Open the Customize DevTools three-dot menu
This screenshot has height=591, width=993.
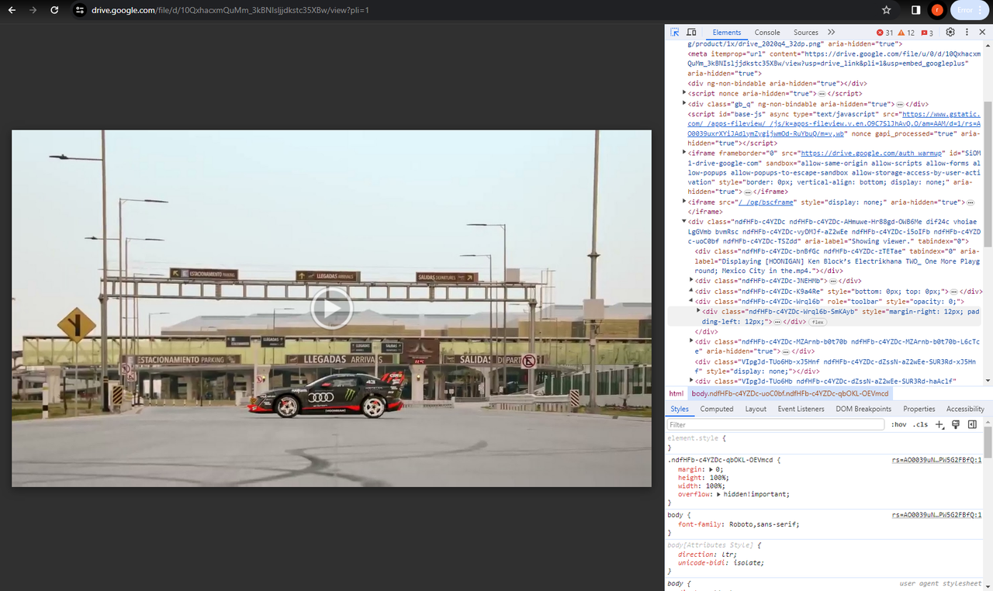(x=966, y=32)
